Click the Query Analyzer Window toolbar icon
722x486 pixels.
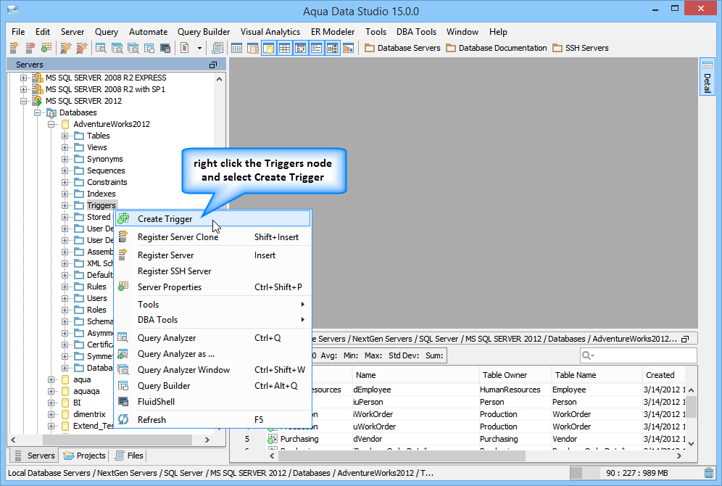(x=133, y=48)
